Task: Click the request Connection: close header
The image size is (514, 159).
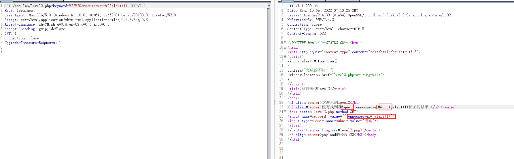Action: 22,38
